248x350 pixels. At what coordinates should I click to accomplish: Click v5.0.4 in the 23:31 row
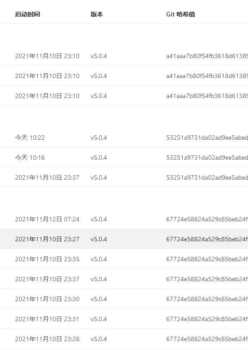[99, 319]
